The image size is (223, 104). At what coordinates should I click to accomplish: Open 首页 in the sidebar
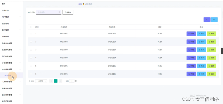tap(11, 4)
